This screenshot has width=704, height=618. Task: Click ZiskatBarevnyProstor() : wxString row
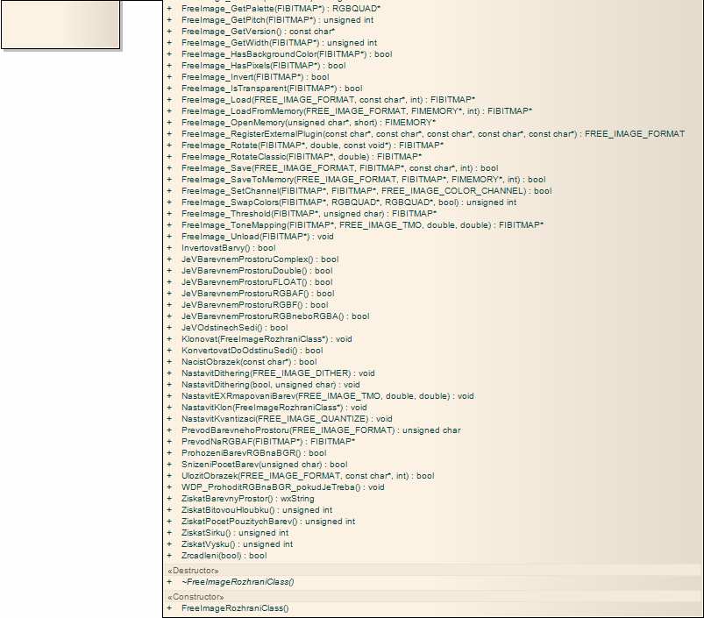point(248,499)
